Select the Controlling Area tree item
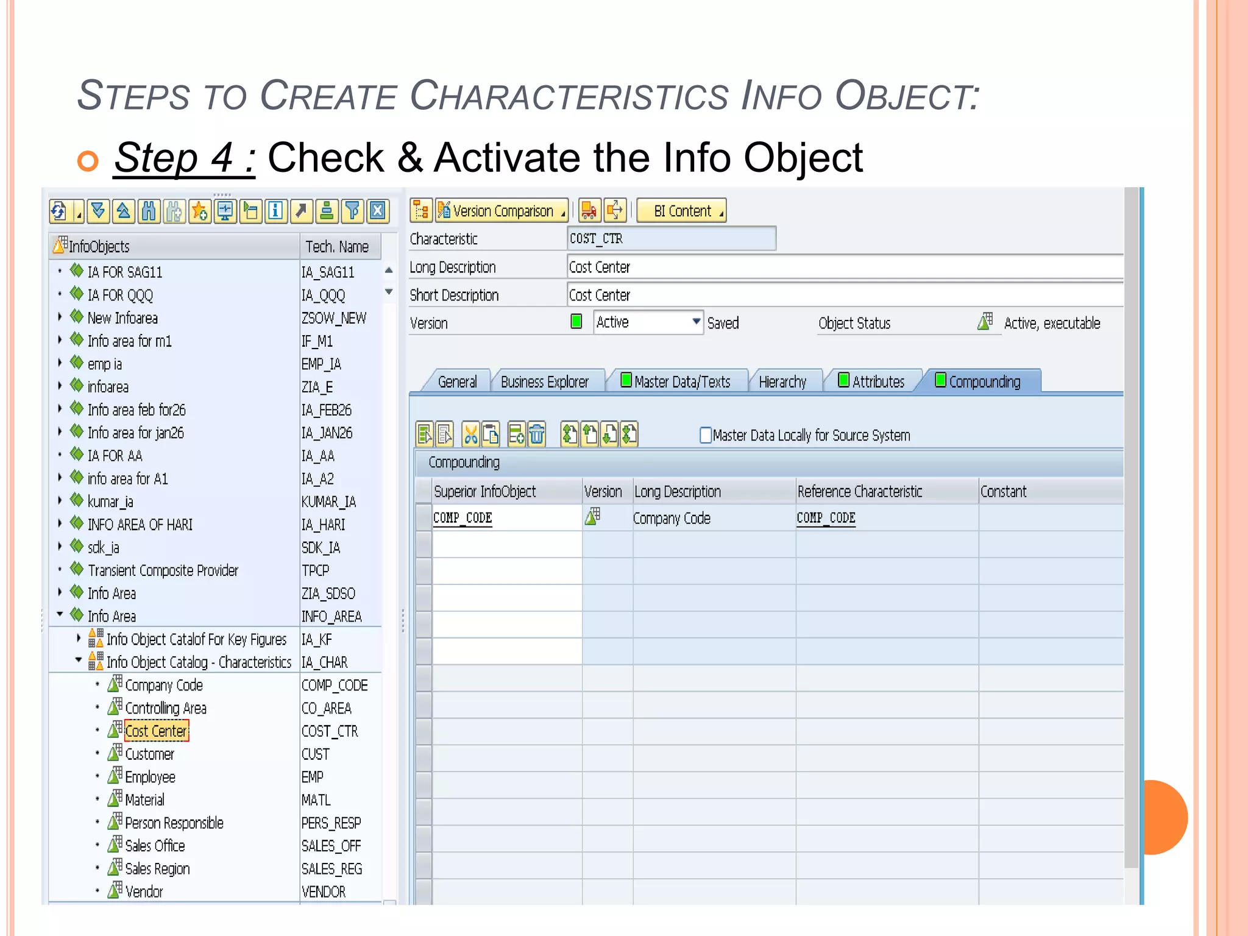The image size is (1248, 936). (166, 708)
